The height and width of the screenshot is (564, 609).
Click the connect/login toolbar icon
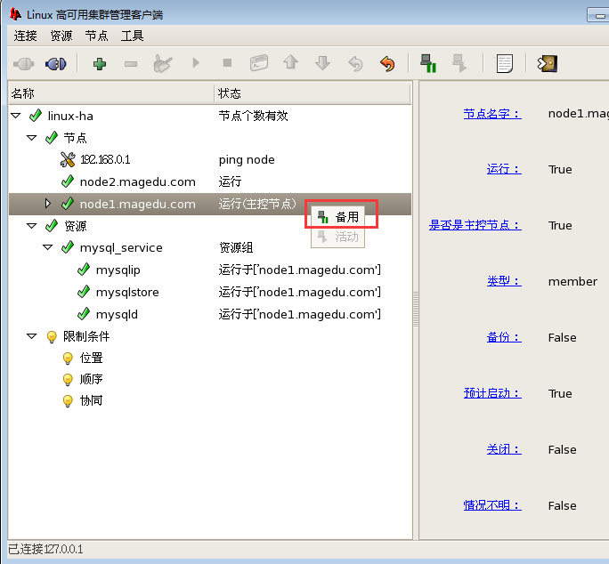[x=24, y=64]
